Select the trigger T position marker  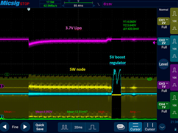coord(29,9)
